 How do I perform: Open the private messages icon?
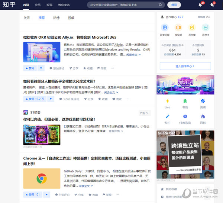click(x=212, y=5)
